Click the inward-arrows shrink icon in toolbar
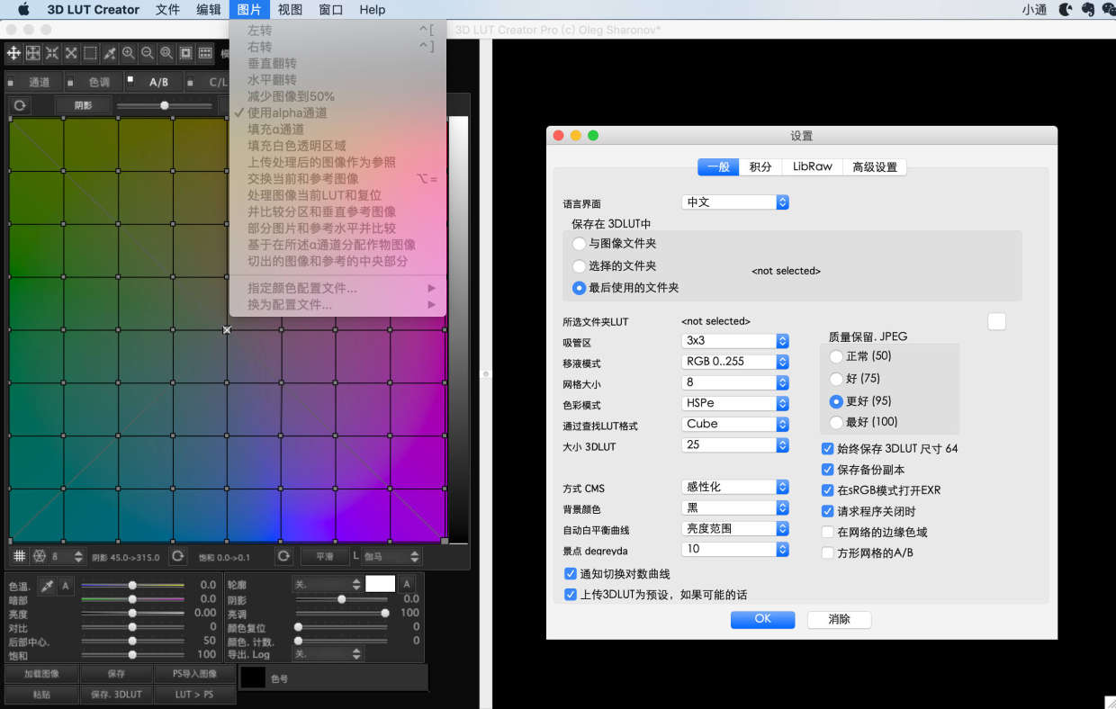The height and width of the screenshot is (709, 1116). point(52,53)
